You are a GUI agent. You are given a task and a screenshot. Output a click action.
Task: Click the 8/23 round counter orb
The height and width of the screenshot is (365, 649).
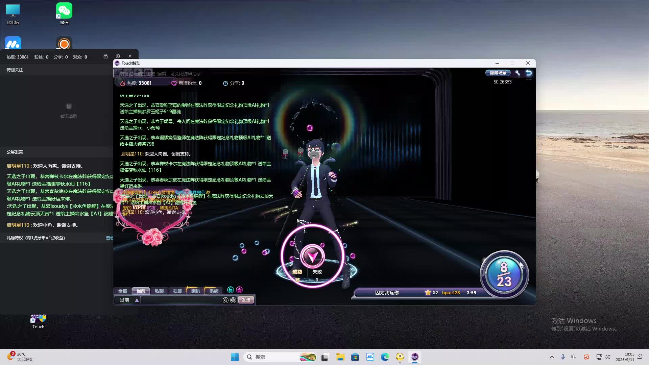504,274
